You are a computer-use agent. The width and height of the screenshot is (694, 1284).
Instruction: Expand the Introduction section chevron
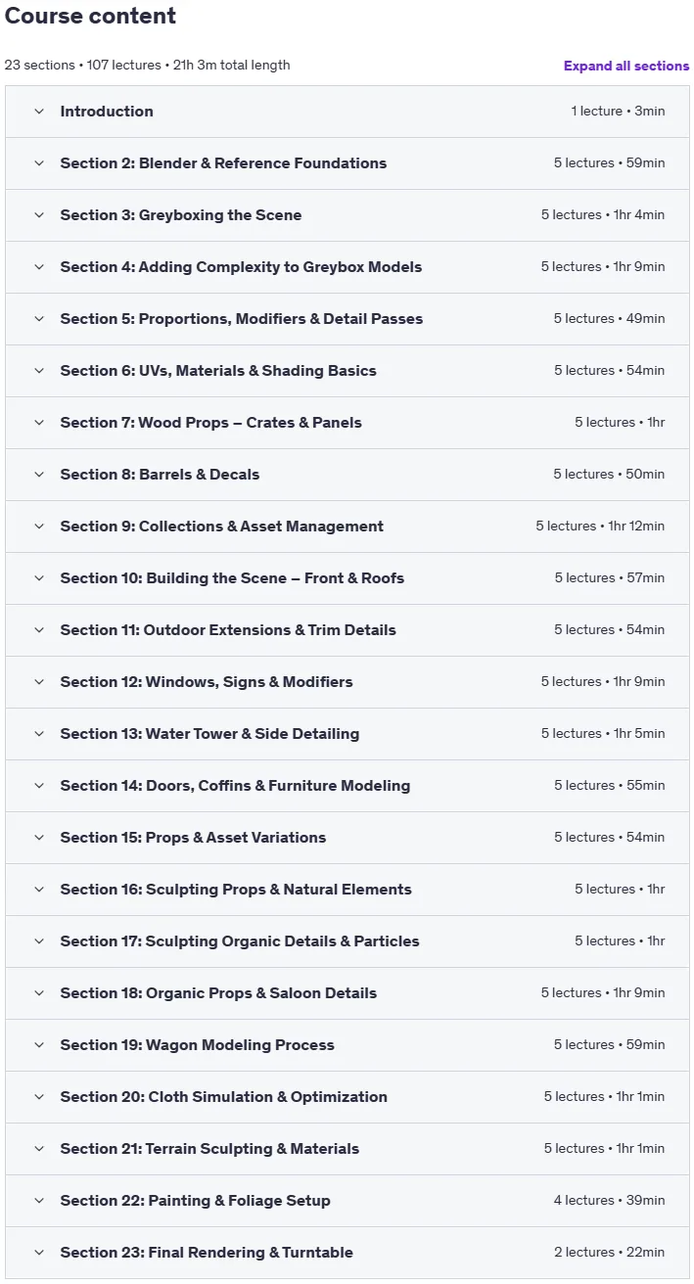(x=39, y=112)
